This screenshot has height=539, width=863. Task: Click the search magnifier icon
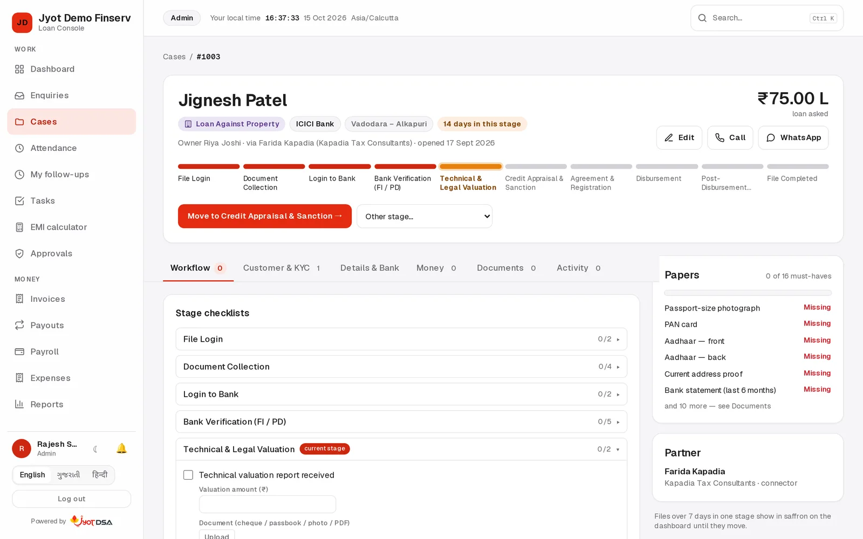(x=702, y=18)
